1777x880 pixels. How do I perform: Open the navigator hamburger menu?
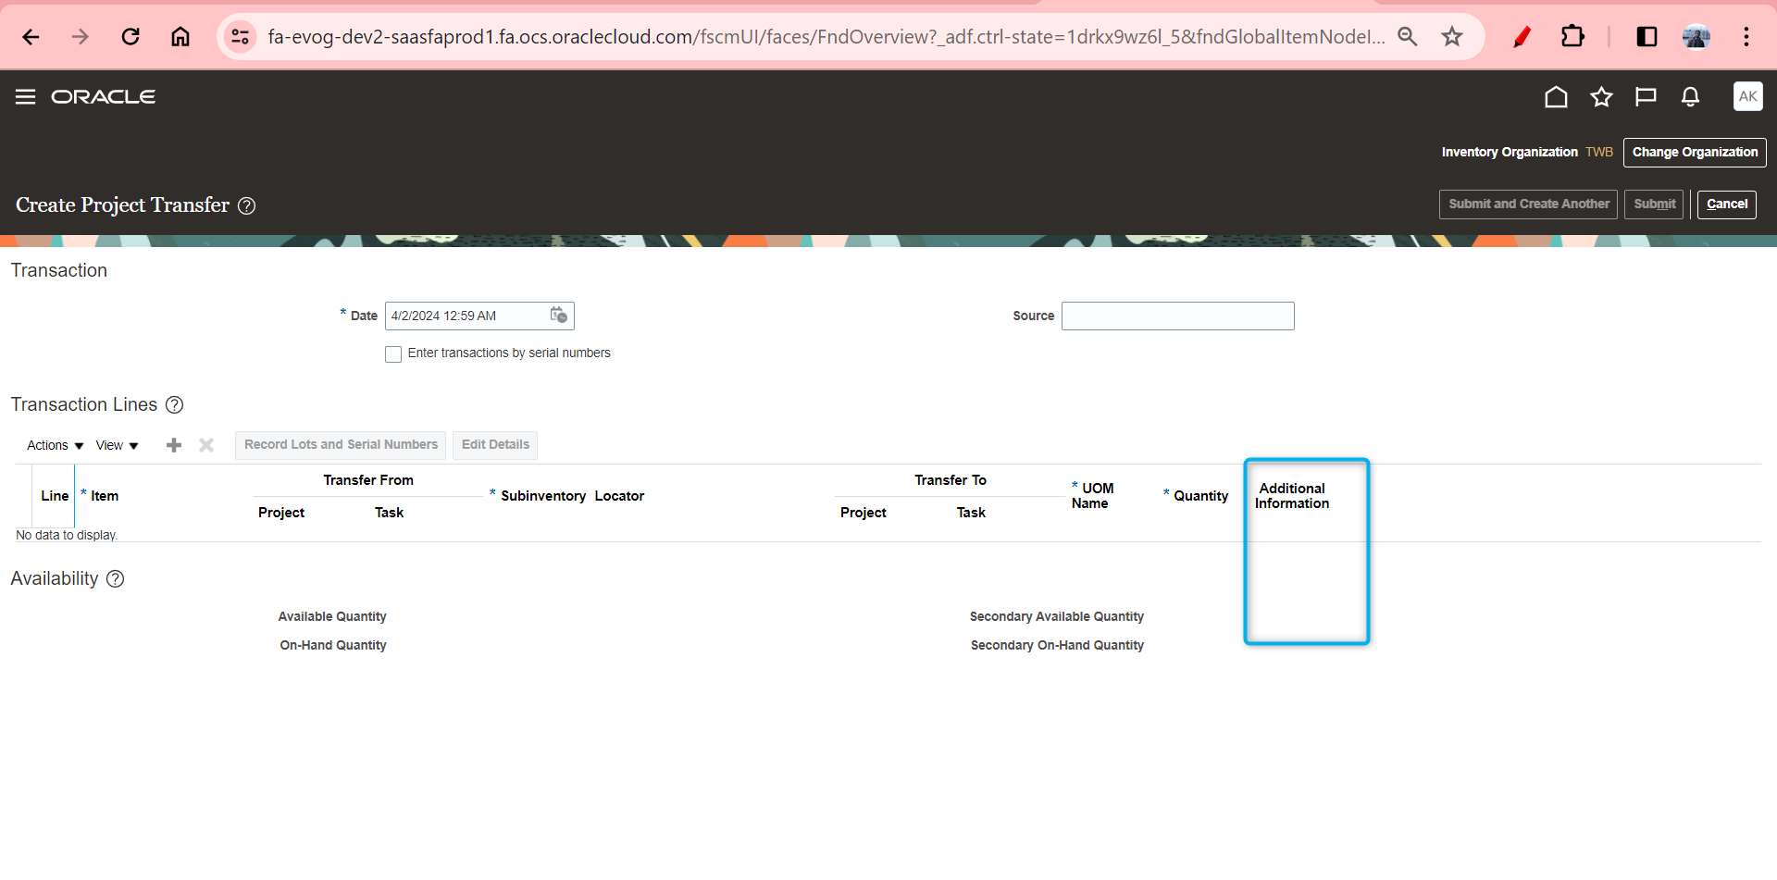(x=25, y=96)
